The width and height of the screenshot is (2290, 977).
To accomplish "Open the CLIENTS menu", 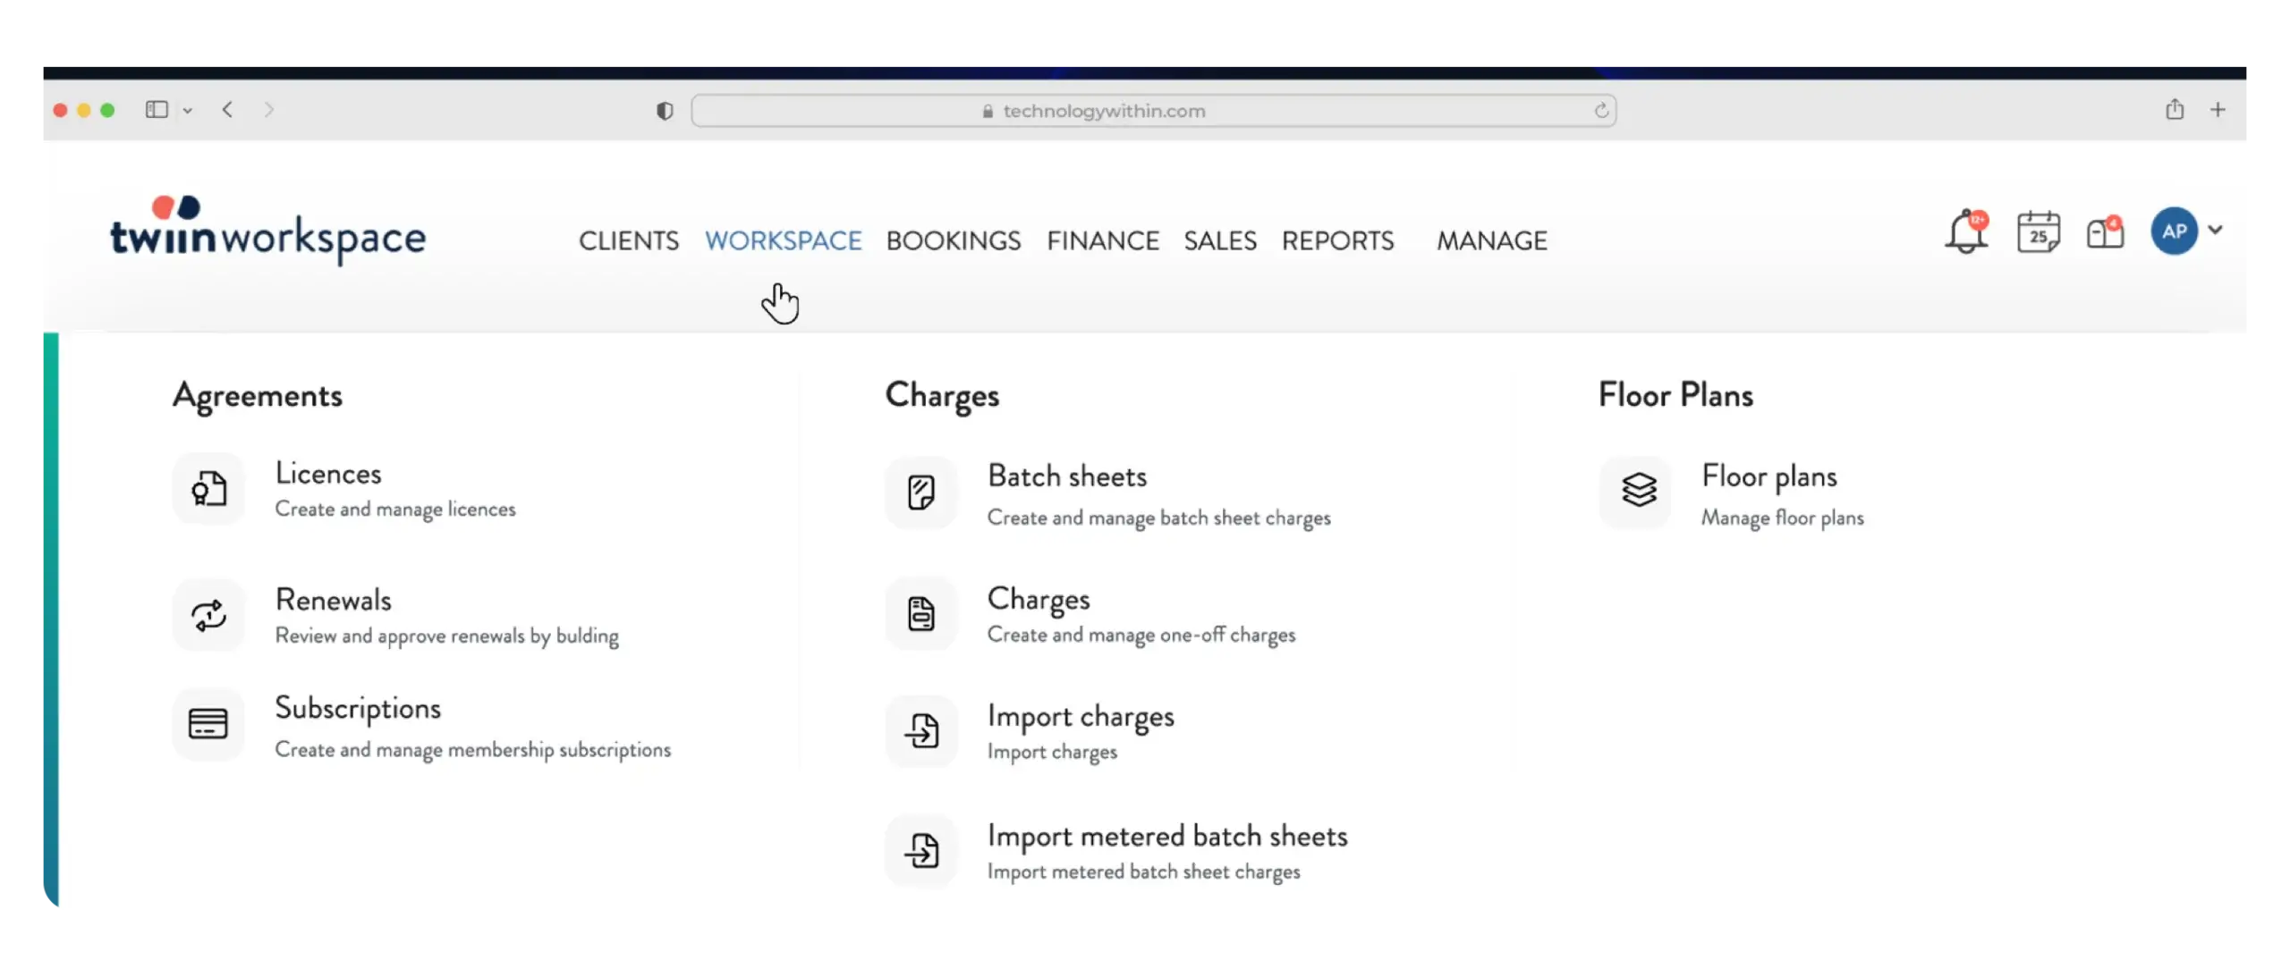I will (628, 240).
